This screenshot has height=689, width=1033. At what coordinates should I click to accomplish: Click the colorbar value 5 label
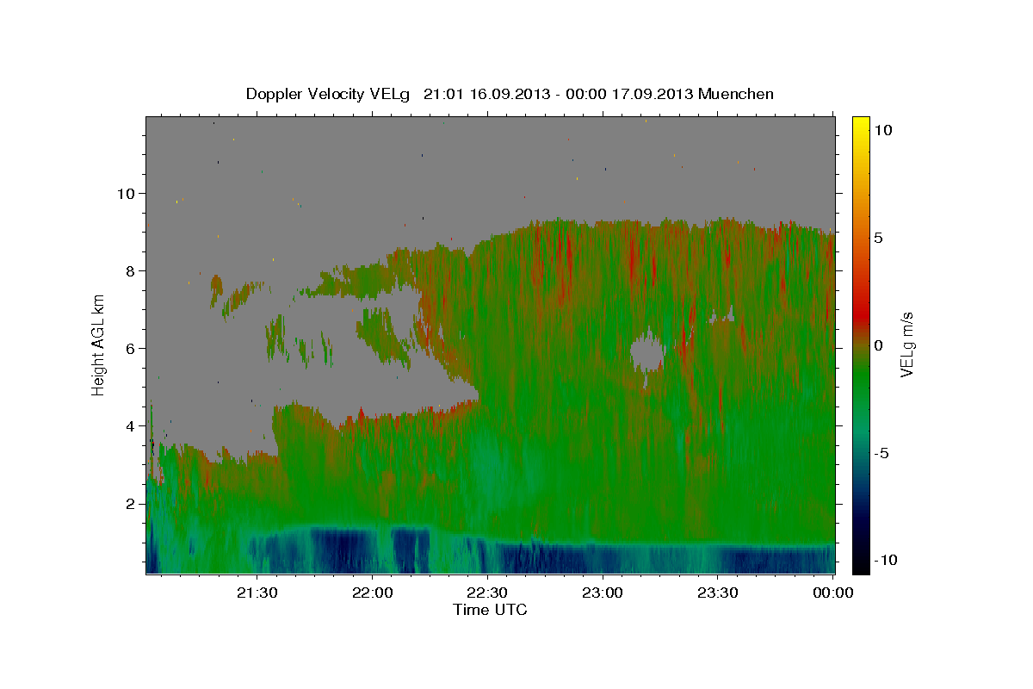pyautogui.click(x=879, y=238)
